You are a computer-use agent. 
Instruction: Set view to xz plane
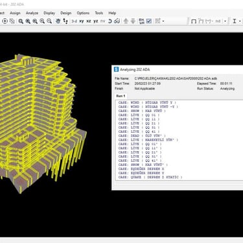[89, 21]
